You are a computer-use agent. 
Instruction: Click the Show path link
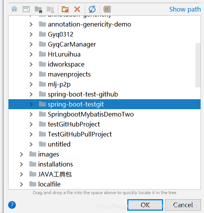pos(185,9)
